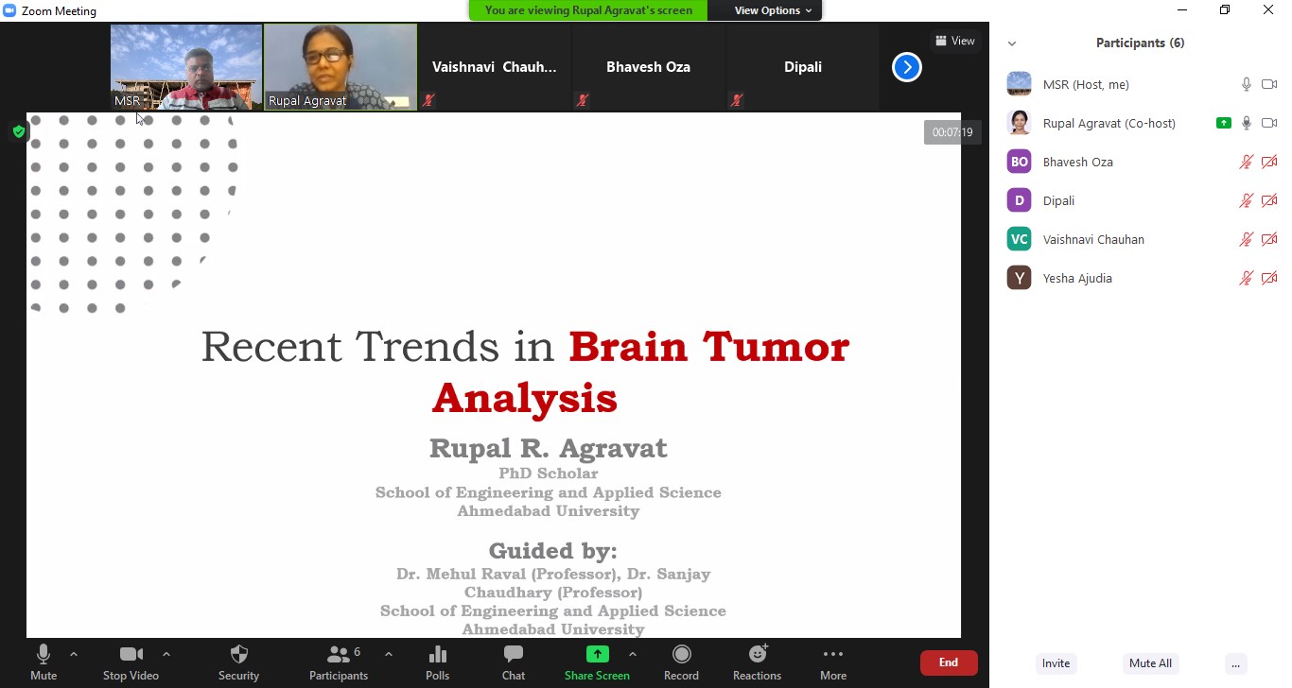The height and width of the screenshot is (688, 1292).
Task: Collapse the Participants panel chevron
Action: pyautogui.click(x=1012, y=43)
